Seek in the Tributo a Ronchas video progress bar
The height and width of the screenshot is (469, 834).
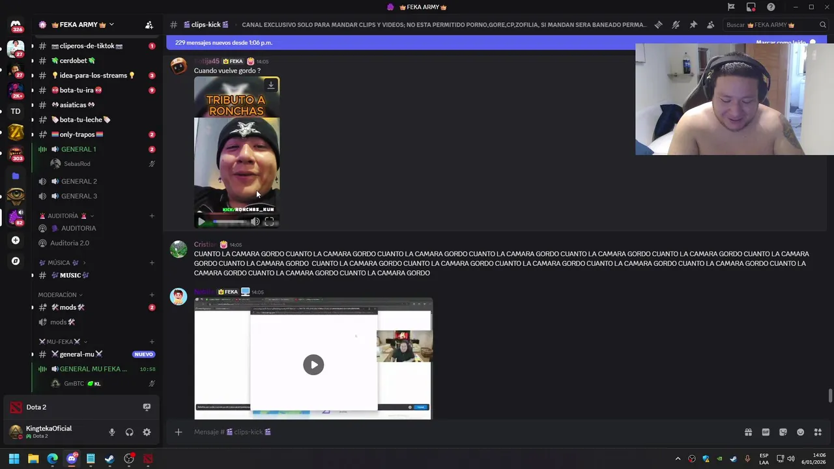[230, 221]
